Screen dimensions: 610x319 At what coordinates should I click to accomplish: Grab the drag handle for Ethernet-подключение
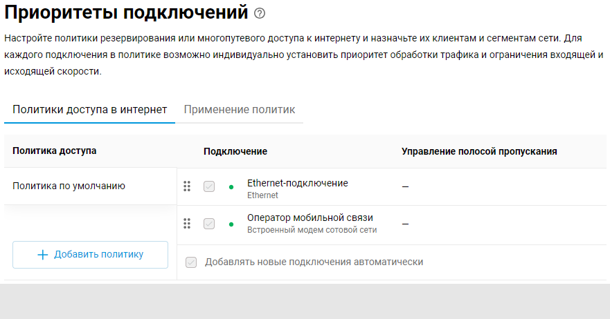coord(187,186)
